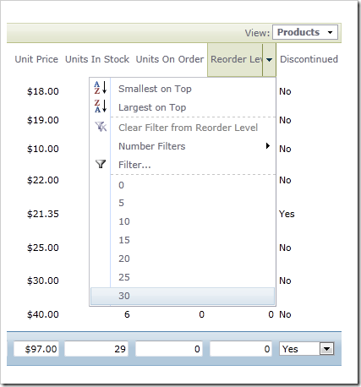Click the clear filter funnel icon
This screenshot has height=387, width=361.
pyautogui.click(x=101, y=127)
